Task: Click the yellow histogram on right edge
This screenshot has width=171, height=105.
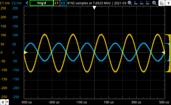Action: pyautogui.click(x=168, y=53)
